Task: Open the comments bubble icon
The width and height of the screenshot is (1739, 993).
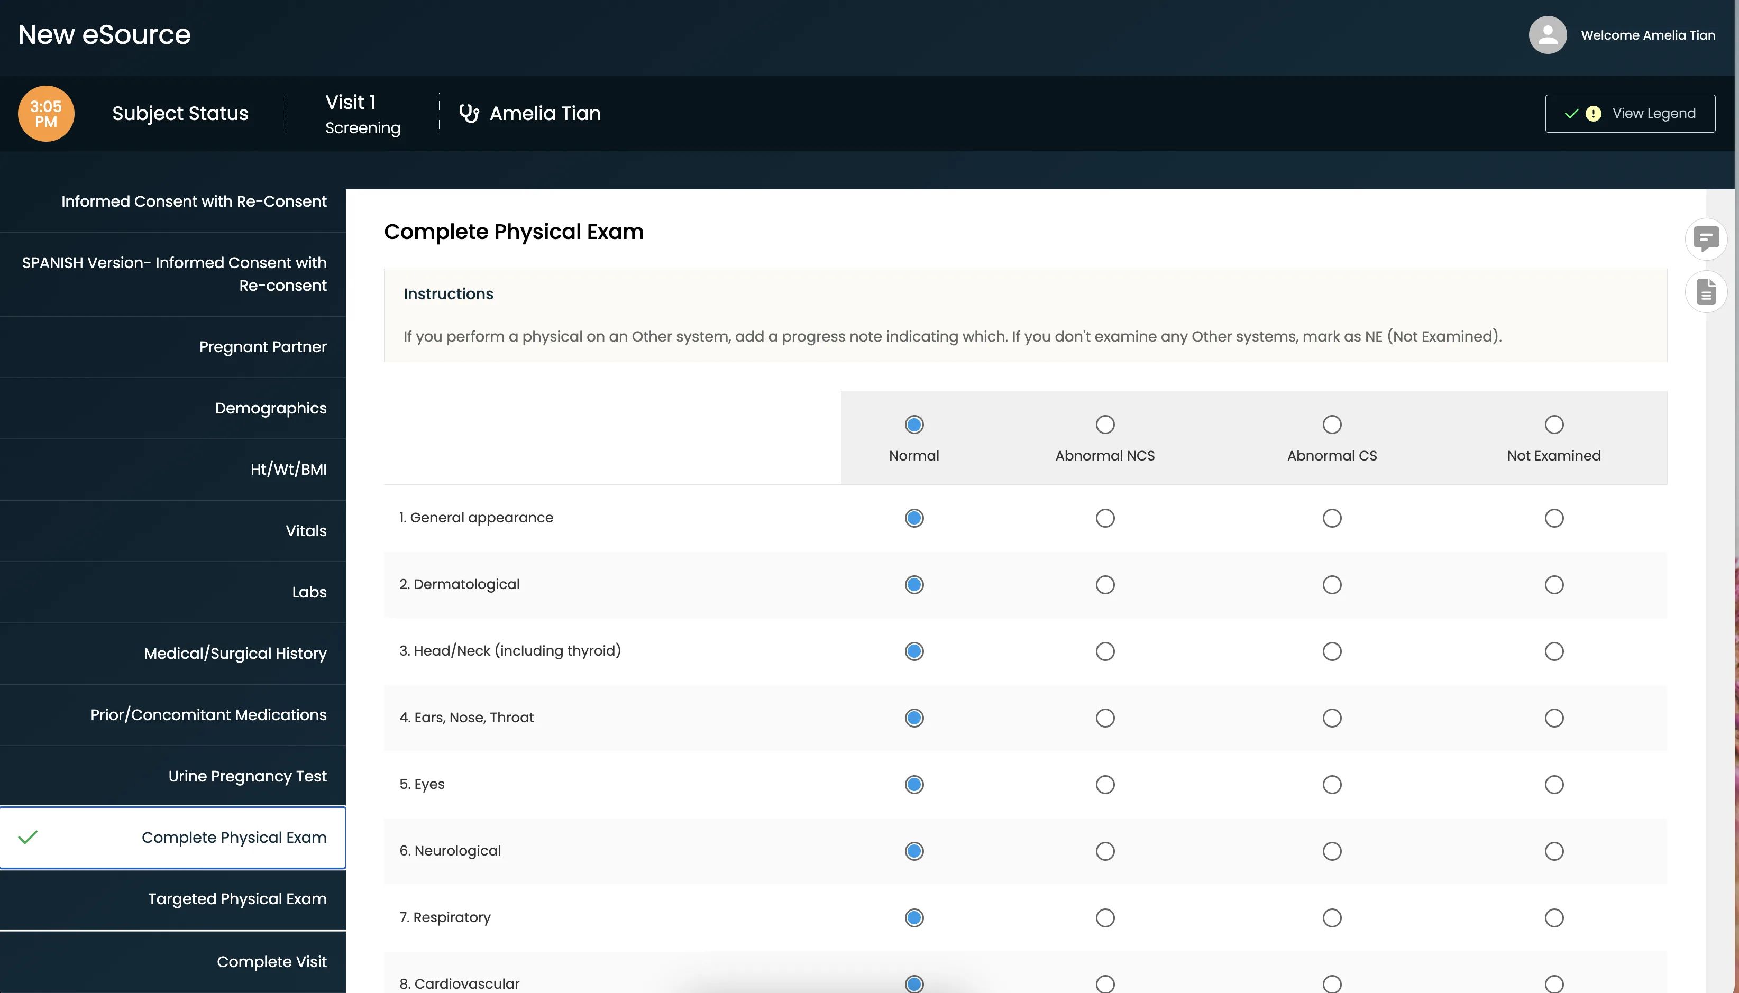Action: point(1706,238)
